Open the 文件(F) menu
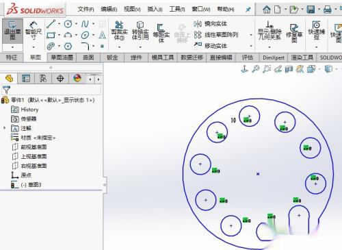This screenshot has height=250, width=342. (x=85, y=10)
